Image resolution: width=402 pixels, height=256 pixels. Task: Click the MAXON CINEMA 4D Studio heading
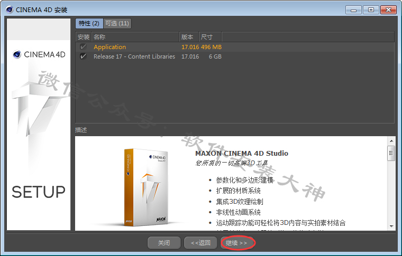pyautogui.click(x=242, y=153)
